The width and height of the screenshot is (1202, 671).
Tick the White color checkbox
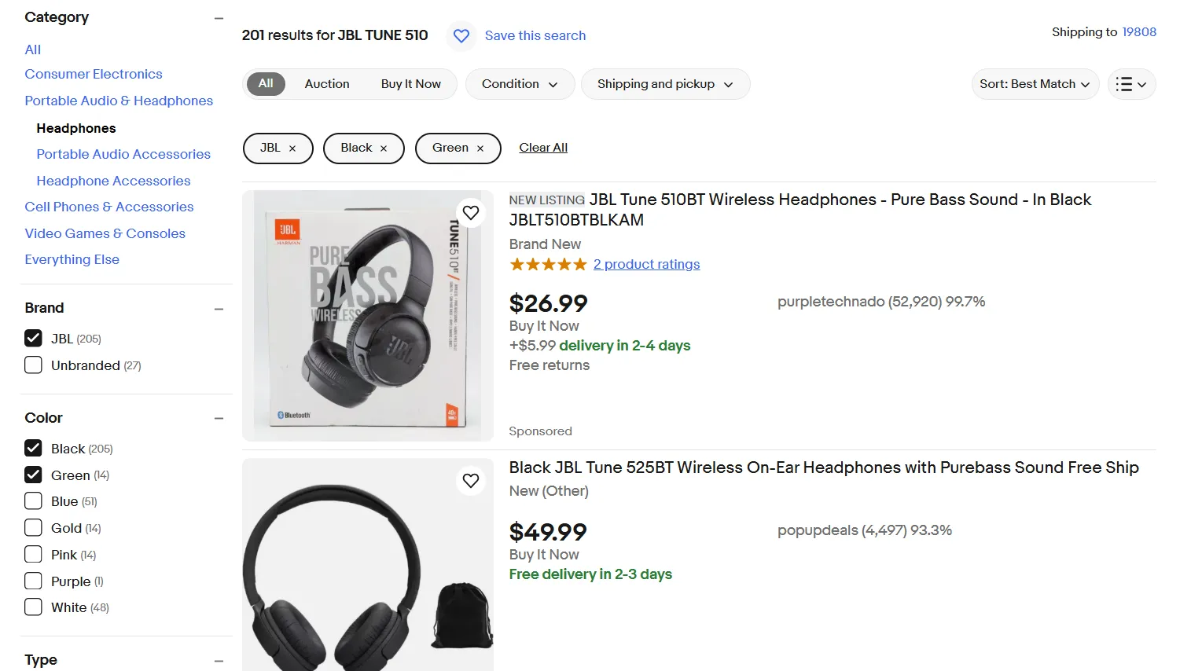(x=33, y=607)
